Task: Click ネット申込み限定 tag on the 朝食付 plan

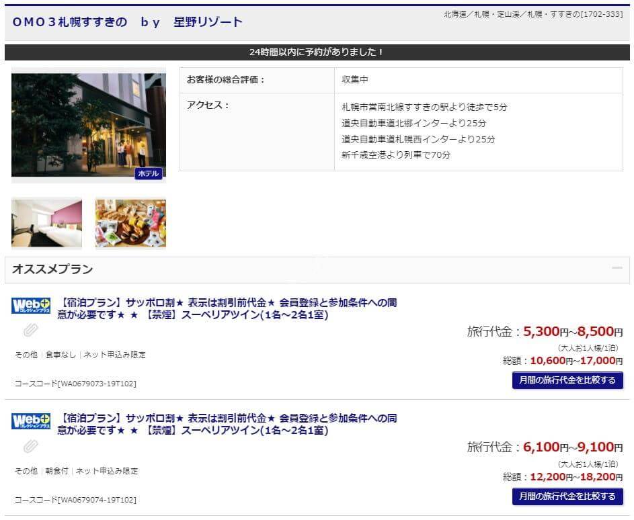Action: pos(107,471)
